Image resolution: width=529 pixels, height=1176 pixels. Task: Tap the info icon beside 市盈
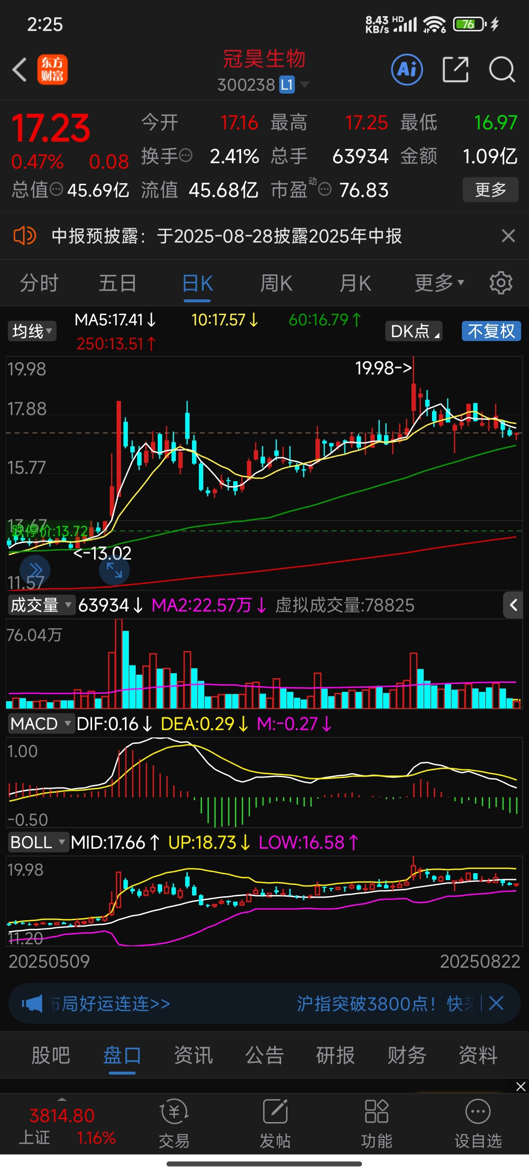(325, 189)
